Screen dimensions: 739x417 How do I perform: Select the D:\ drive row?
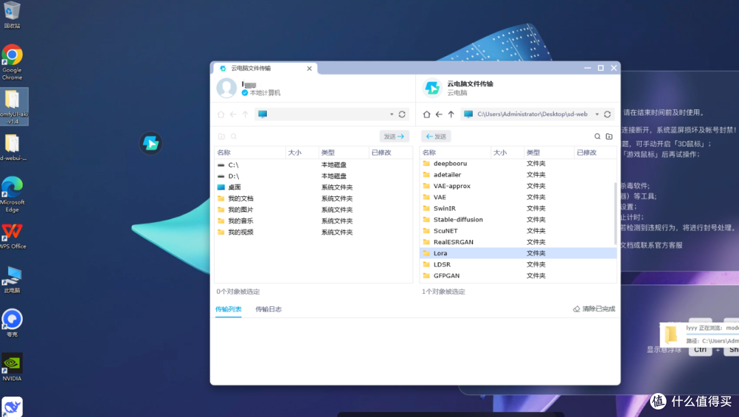tap(313, 176)
